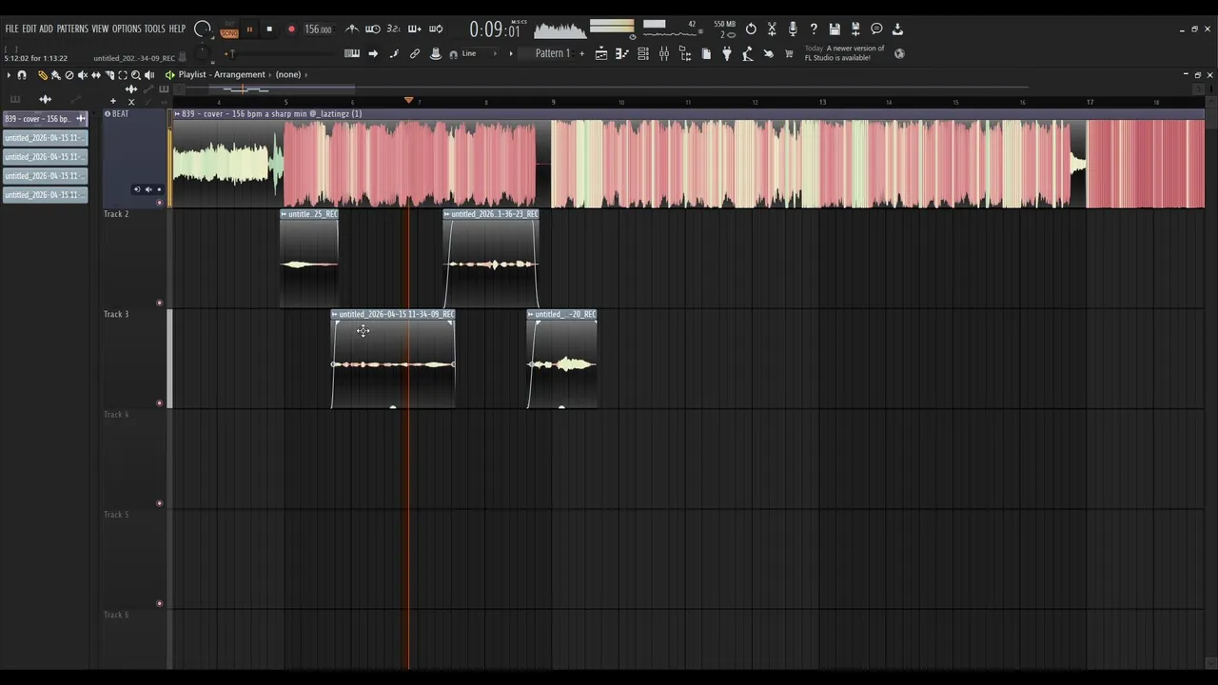
Task: Open the help question mark
Action: point(814,29)
